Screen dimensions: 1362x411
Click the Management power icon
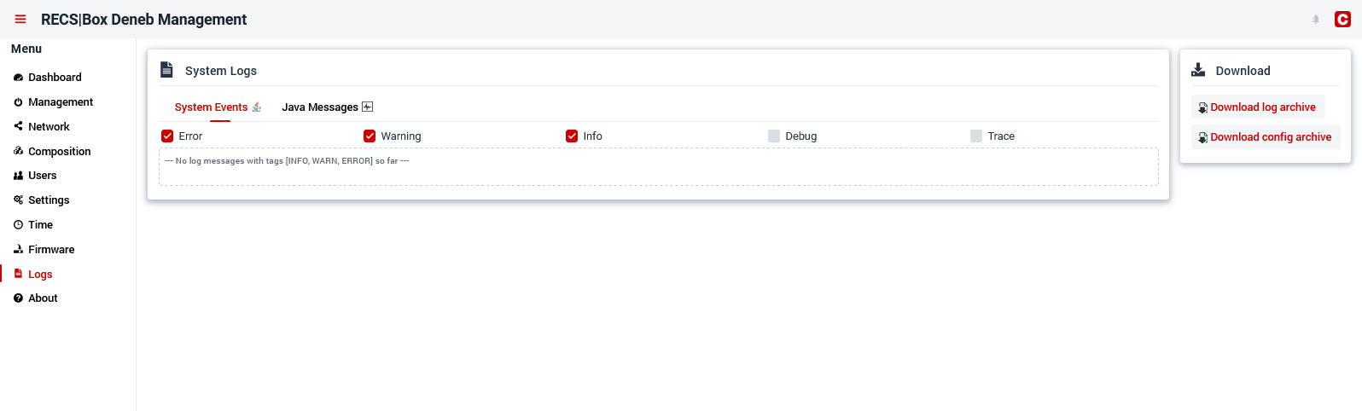pyautogui.click(x=18, y=102)
